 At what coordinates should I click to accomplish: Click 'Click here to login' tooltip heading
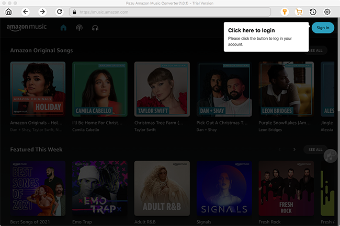click(x=251, y=30)
